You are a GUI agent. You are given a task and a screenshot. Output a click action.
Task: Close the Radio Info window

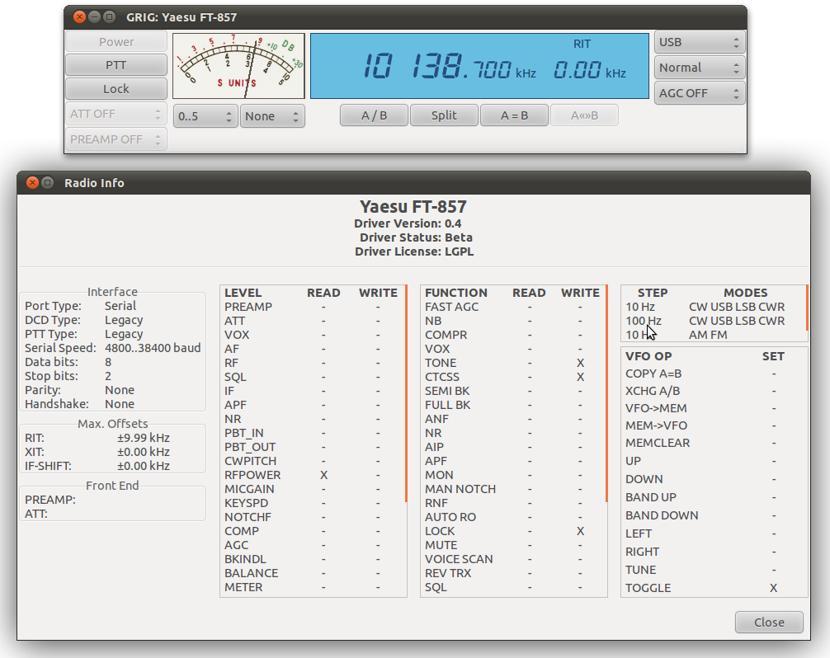point(32,182)
